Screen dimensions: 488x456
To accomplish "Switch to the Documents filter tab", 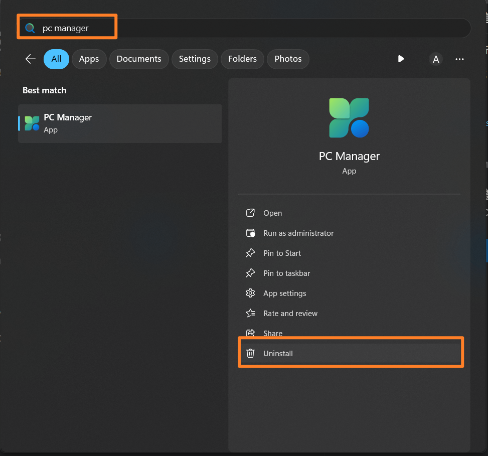I will (139, 59).
